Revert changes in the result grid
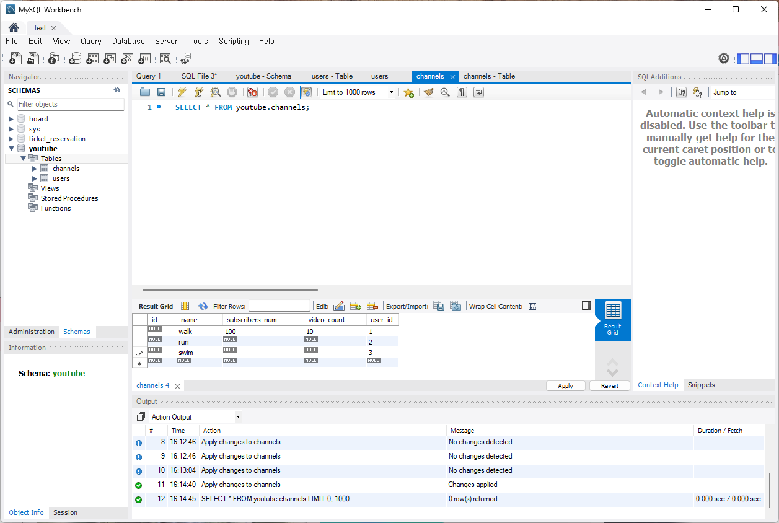 click(610, 385)
